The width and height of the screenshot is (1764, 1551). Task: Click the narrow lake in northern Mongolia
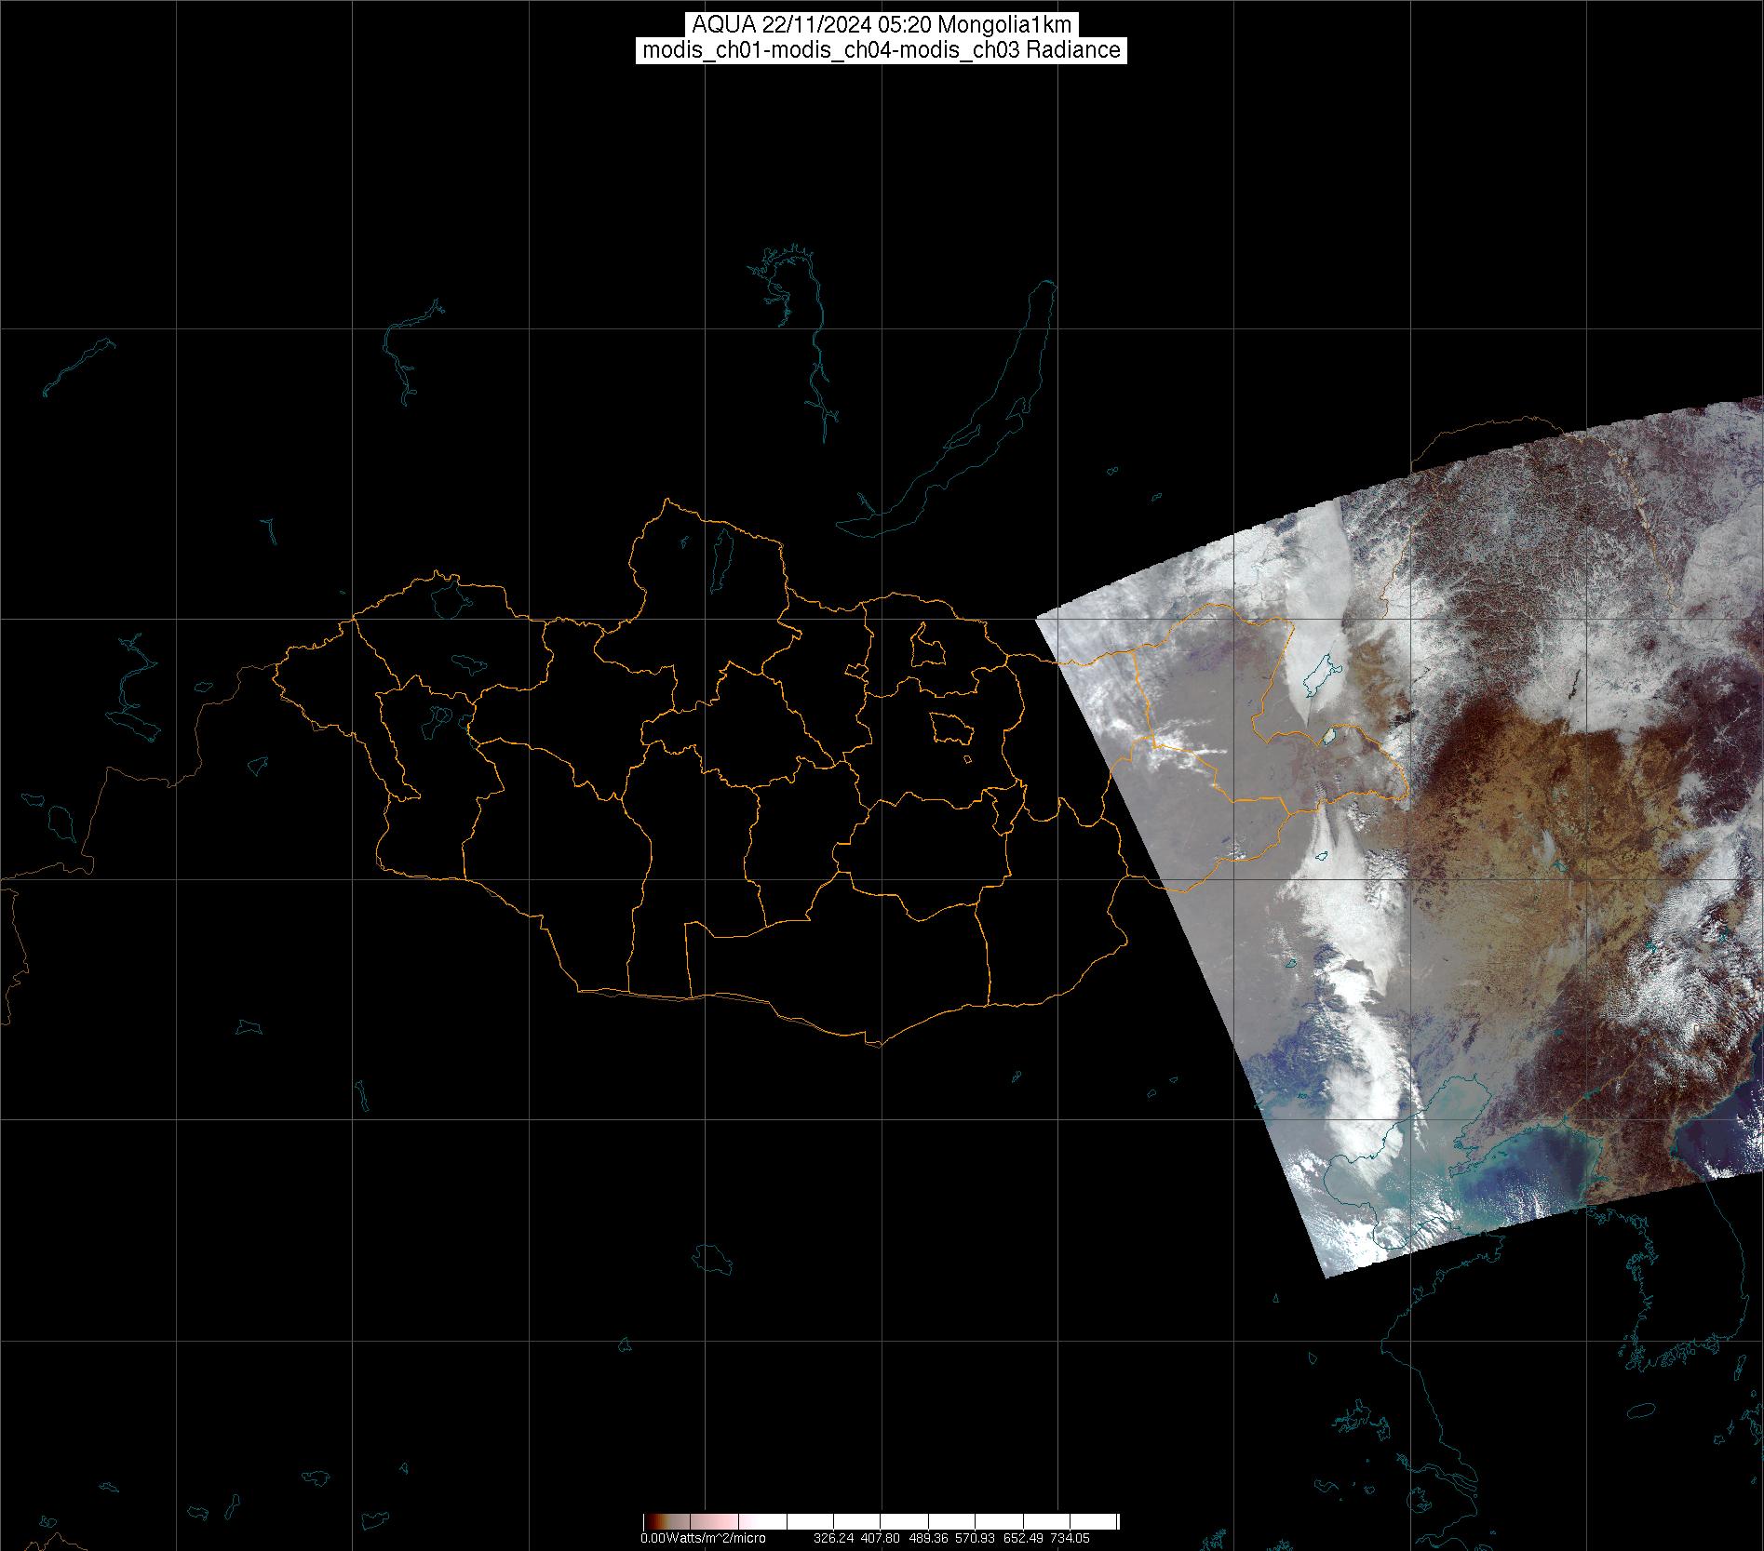tap(721, 555)
